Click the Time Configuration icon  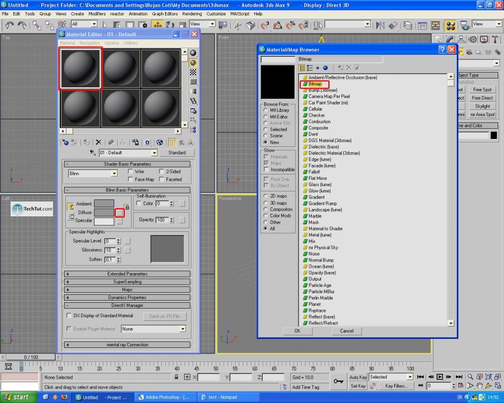[460, 386]
